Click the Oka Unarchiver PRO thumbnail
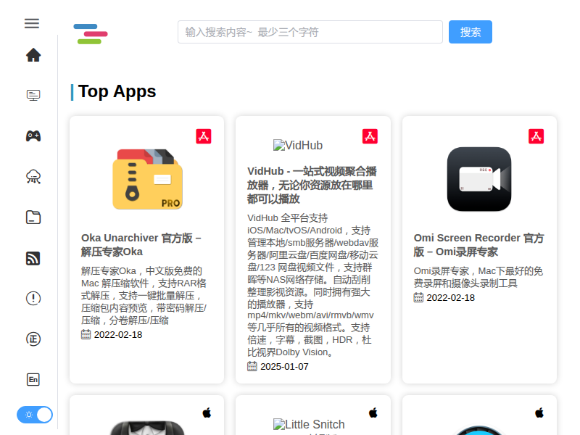580x435 pixels. pos(147,178)
